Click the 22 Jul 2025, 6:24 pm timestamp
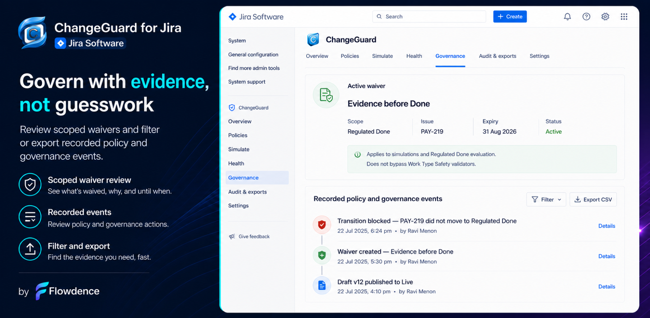Viewport: 650px width, 318px height. 365,231
